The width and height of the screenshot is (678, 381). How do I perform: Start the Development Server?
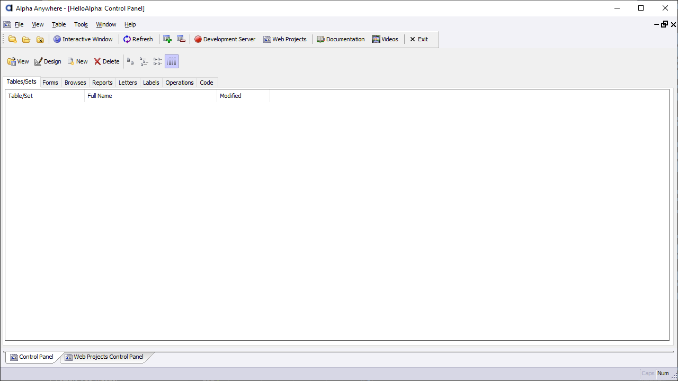click(x=225, y=39)
